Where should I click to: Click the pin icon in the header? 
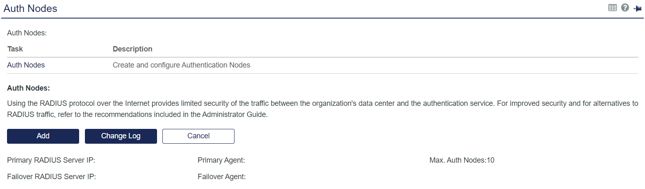[x=637, y=8]
